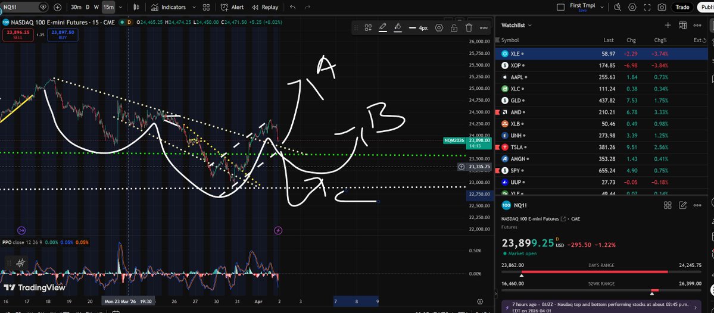The width and height of the screenshot is (714, 313).
Task: Select the 15m timeframe button
Action: point(108,7)
